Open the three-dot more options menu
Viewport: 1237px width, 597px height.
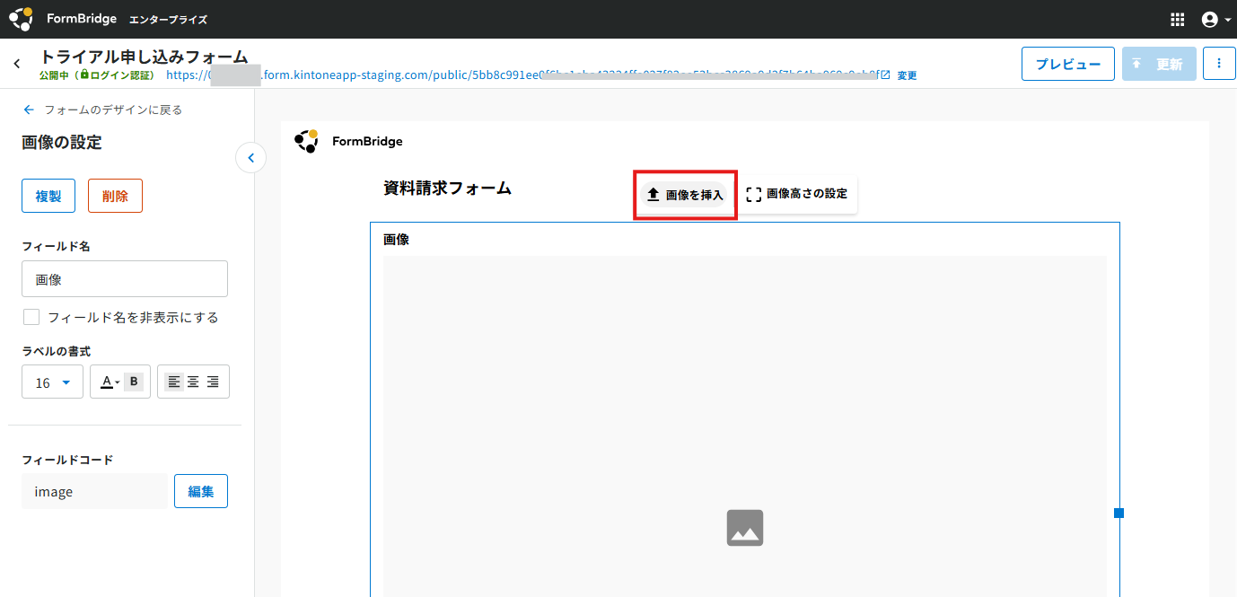click(x=1219, y=64)
